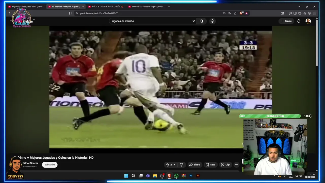
Task: Switch to Héctor Lavoe y Willie Colón tab
Action: coord(106,7)
